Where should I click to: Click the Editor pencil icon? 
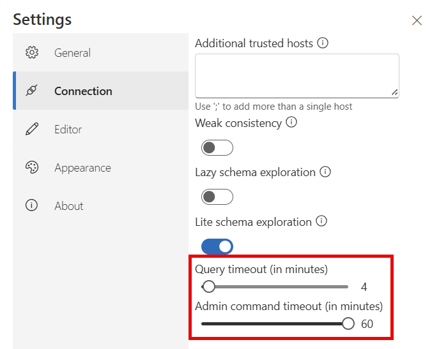(x=31, y=130)
